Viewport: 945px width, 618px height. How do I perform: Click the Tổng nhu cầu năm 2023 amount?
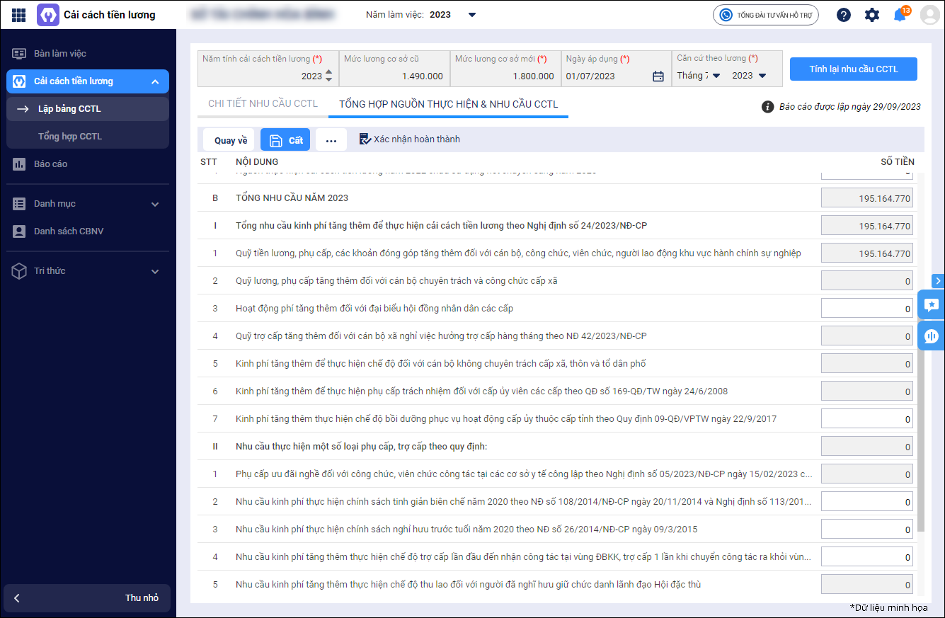click(x=867, y=198)
